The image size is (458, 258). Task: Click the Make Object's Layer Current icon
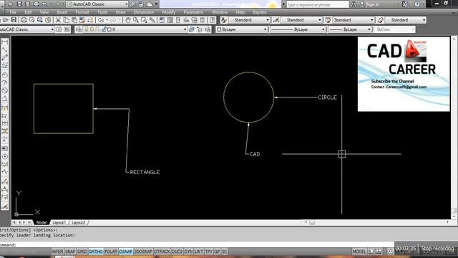click(x=191, y=29)
